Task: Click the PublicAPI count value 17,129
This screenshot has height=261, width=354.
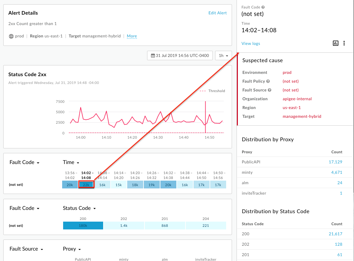Action: [x=336, y=162]
